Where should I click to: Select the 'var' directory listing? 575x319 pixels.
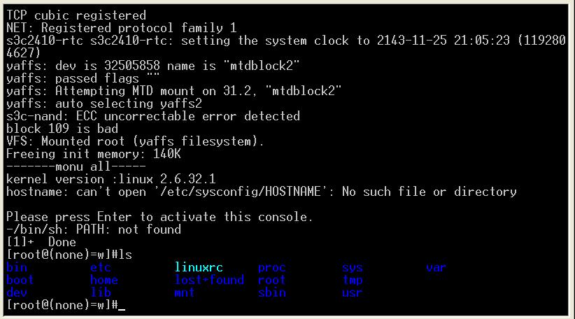click(x=436, y=267)
